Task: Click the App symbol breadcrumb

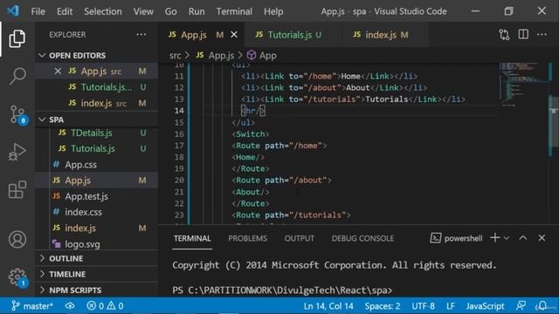Action: pyautogui.click(x=262, y=56)
